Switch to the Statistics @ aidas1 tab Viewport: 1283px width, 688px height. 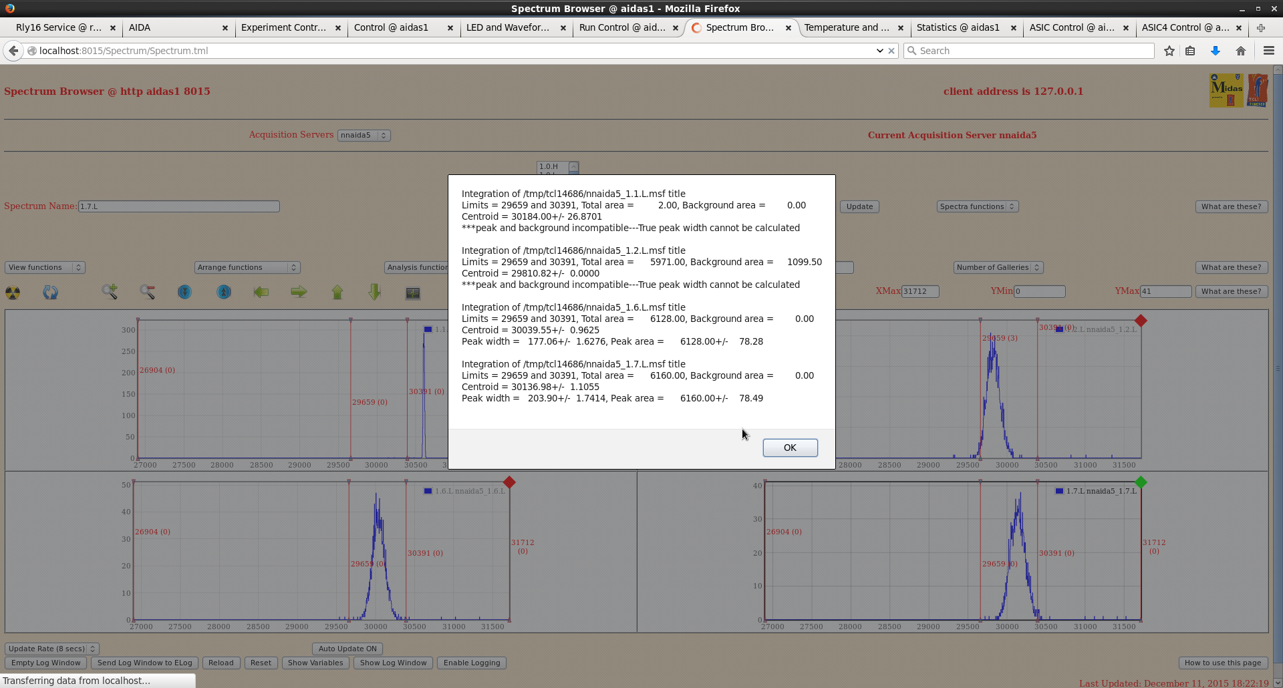958,27
